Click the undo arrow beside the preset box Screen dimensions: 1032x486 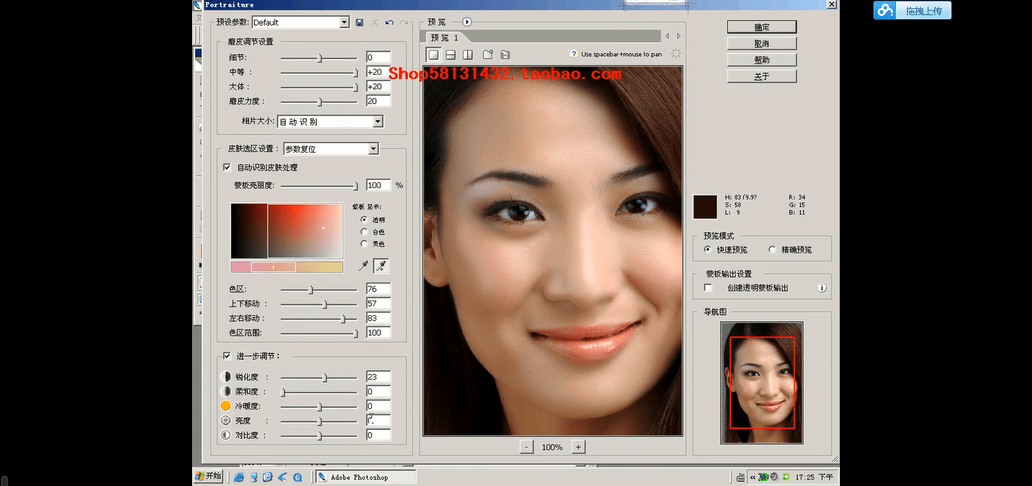[x=389, y=23]
